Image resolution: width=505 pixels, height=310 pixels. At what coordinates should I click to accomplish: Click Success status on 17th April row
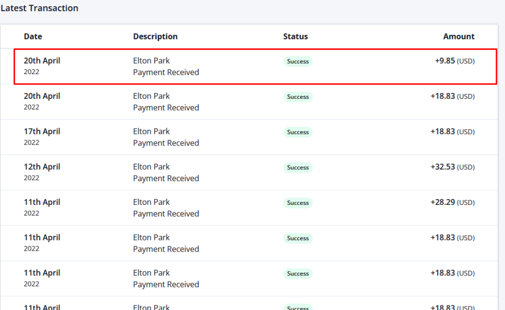[298, 132]
